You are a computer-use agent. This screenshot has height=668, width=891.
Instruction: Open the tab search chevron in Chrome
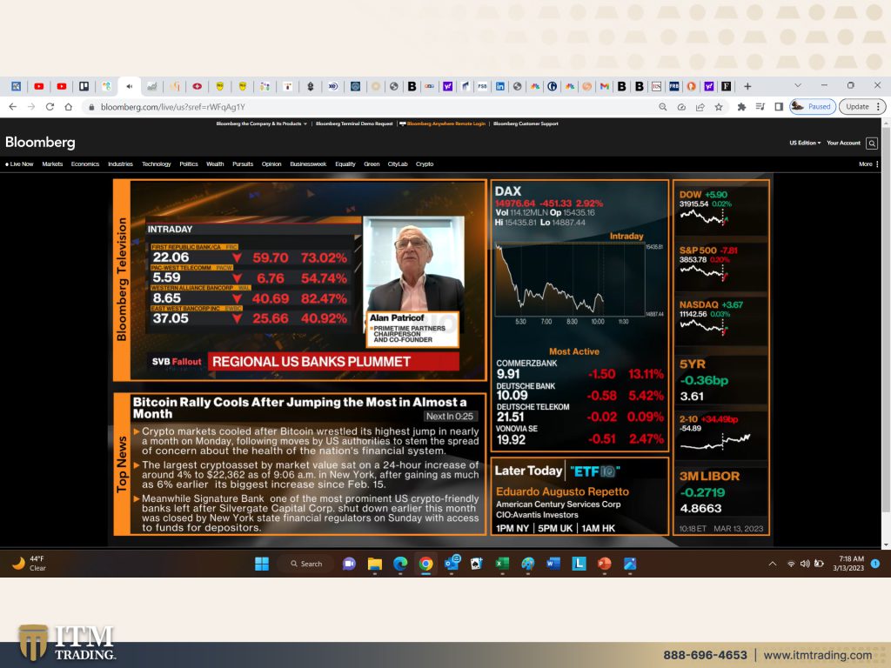coord(798,85)
